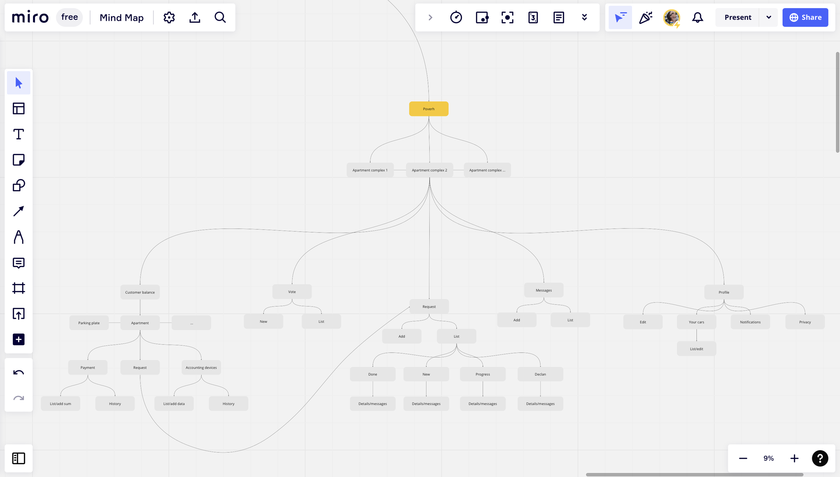Open the reactions party popper
Screen dimensions: 840x477
(645, 17)
